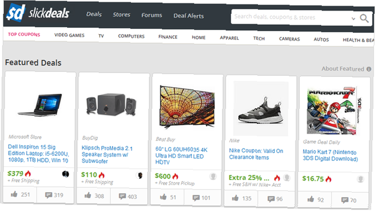The image size is (375, 211).
Task: Open the 403 comments on Klipsch deal
Action: pyautogui.click(x=128, y=196)
